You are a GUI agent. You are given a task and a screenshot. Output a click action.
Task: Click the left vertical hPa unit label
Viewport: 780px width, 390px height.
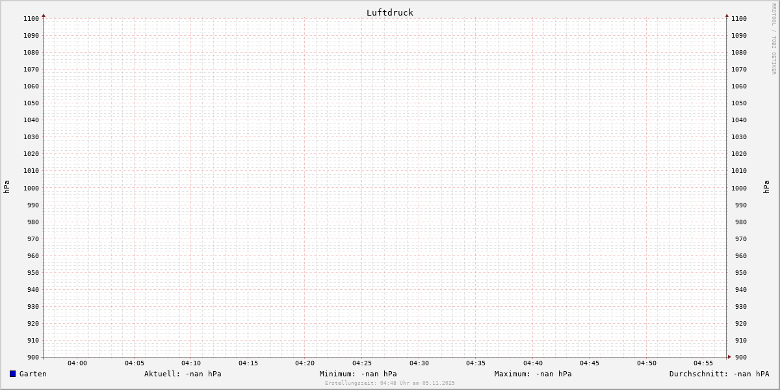click(x=6, y=187)
